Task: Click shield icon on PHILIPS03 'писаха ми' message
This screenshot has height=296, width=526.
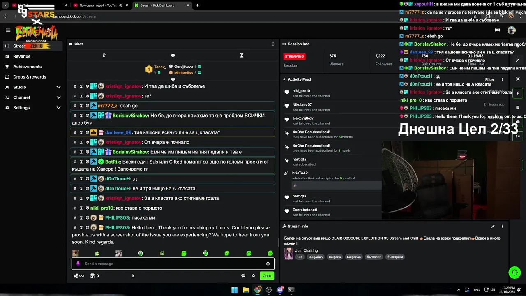Action: [87, 218]
